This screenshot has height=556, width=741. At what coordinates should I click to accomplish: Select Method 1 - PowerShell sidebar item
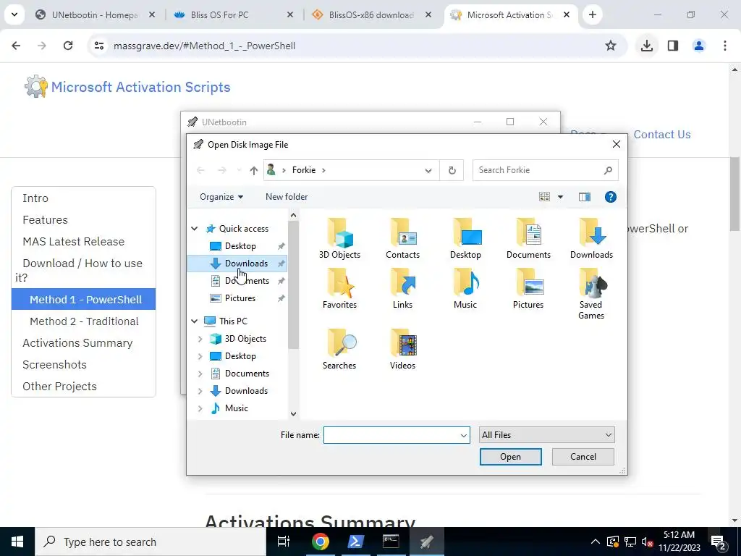84,300
